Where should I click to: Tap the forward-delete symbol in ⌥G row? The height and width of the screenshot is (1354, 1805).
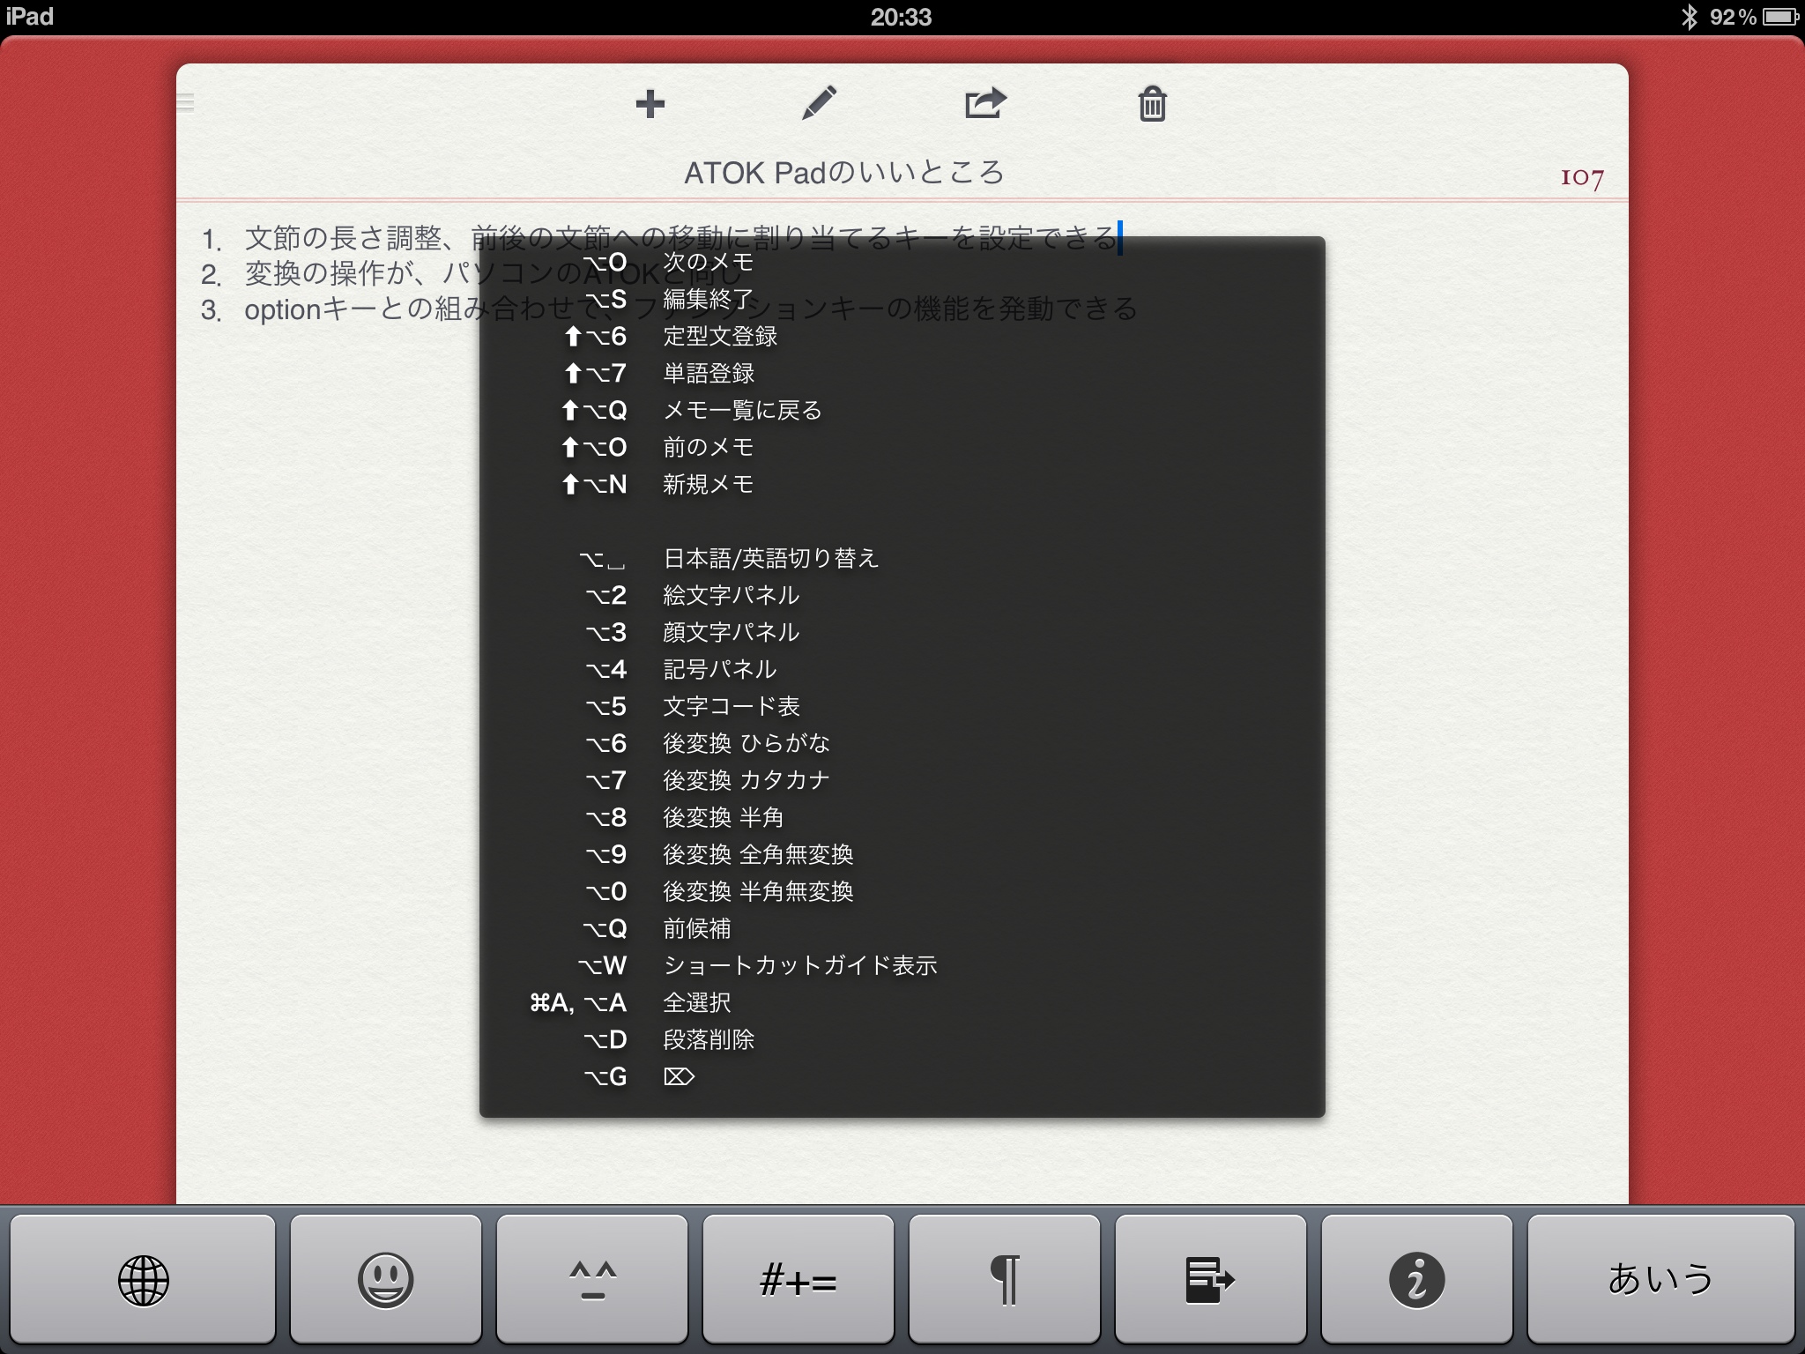(679, 1076)
